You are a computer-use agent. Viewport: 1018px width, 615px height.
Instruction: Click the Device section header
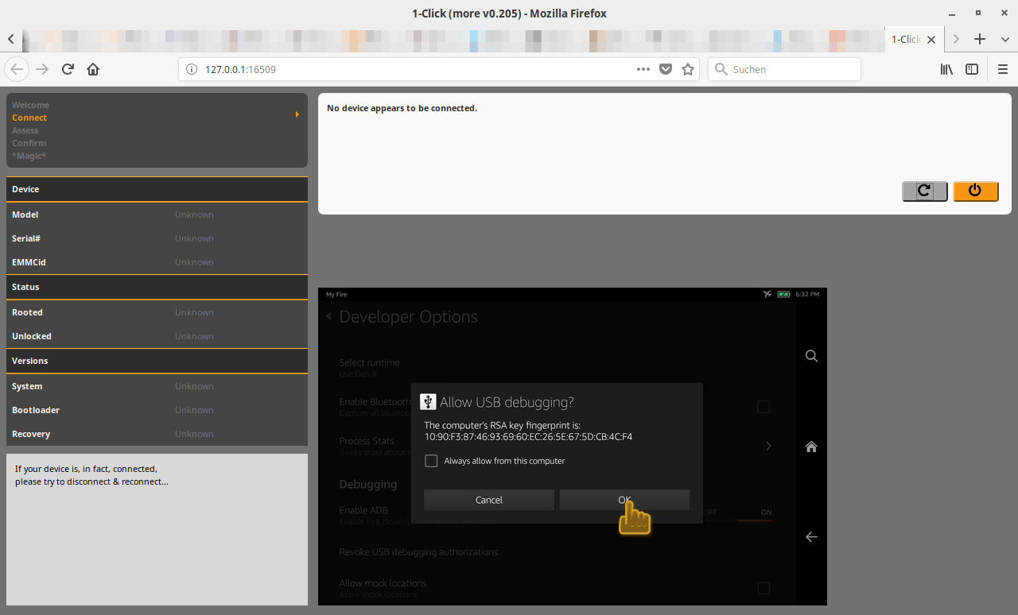(157, 189)
